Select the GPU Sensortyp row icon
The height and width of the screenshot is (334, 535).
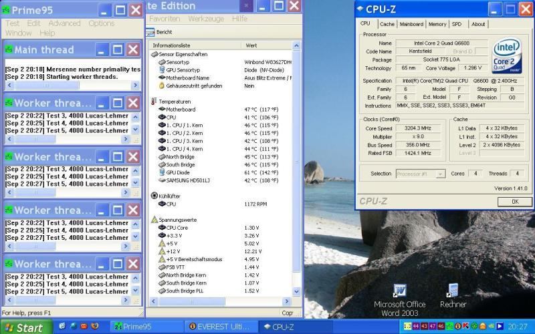click(162, 70)
